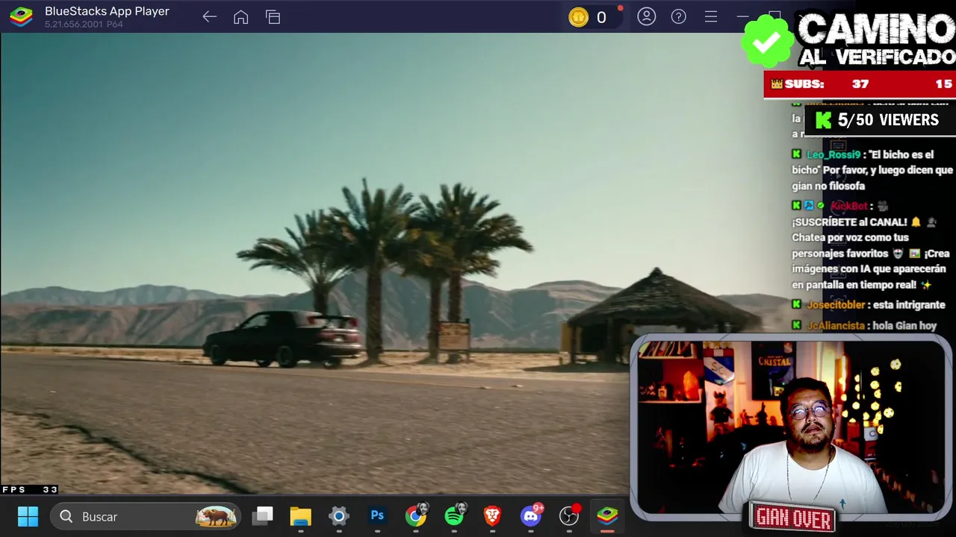Click the BlueStacks App Player title
956x537 pixels.
click(107, 11)
